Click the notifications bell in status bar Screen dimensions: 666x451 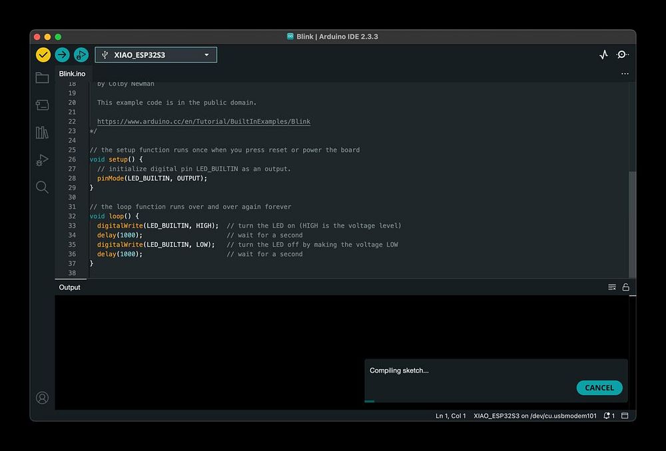607,416
